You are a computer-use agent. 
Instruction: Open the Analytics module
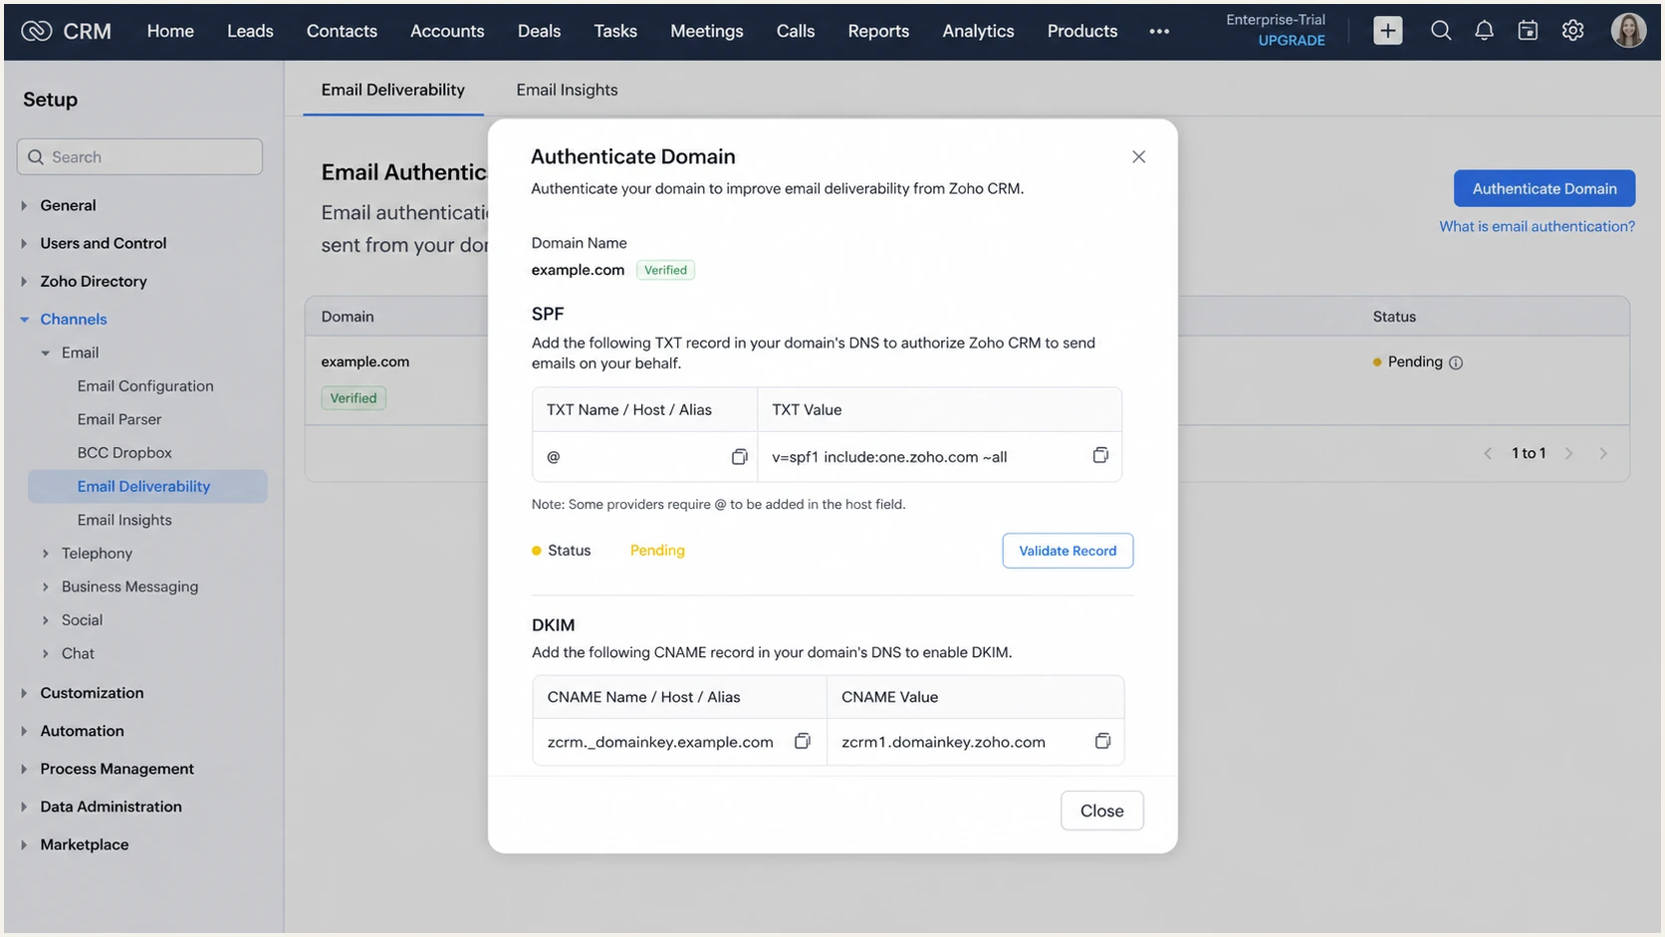[978, 31]
